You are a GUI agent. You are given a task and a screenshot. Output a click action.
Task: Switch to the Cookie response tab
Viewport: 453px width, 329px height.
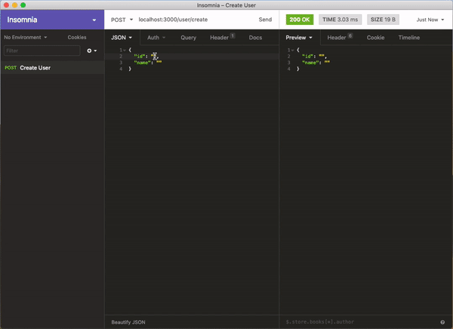[375, 38]
